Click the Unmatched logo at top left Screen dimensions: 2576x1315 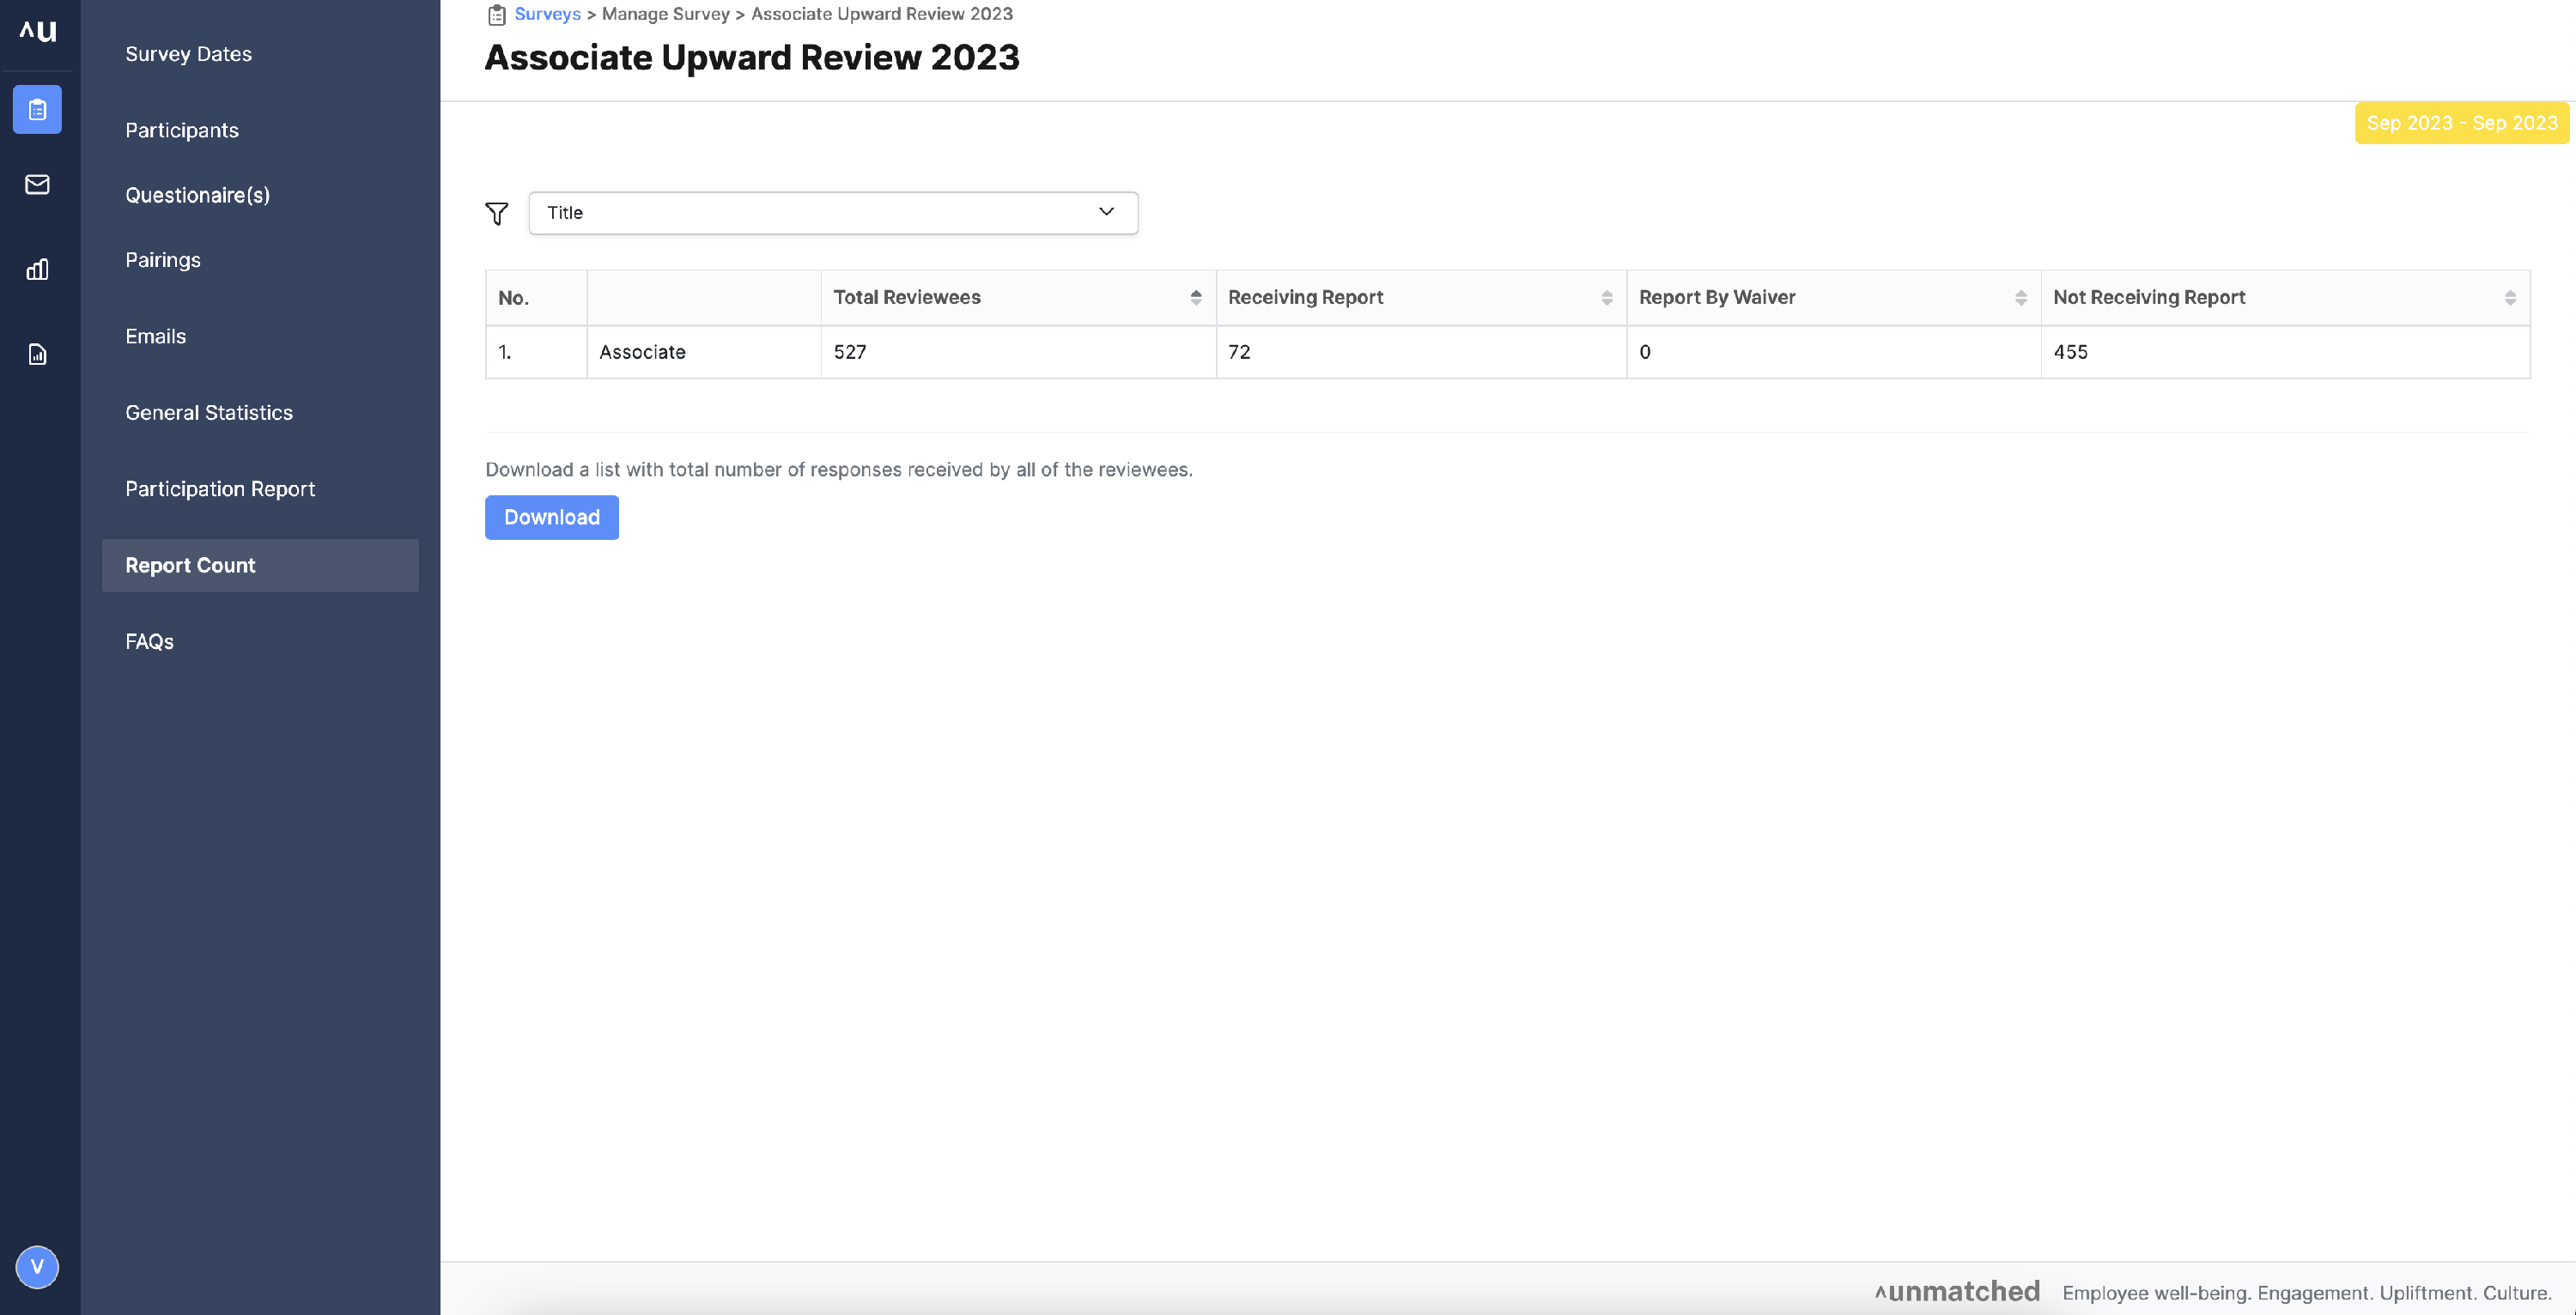(x=38, y=31)
